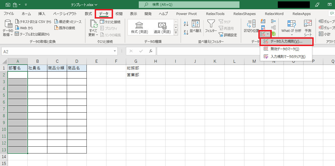Image resolution: width=335 pixels, height=166 pixels.
Task: Sort ascending with the A→Z icon
Action: point(186,24)
